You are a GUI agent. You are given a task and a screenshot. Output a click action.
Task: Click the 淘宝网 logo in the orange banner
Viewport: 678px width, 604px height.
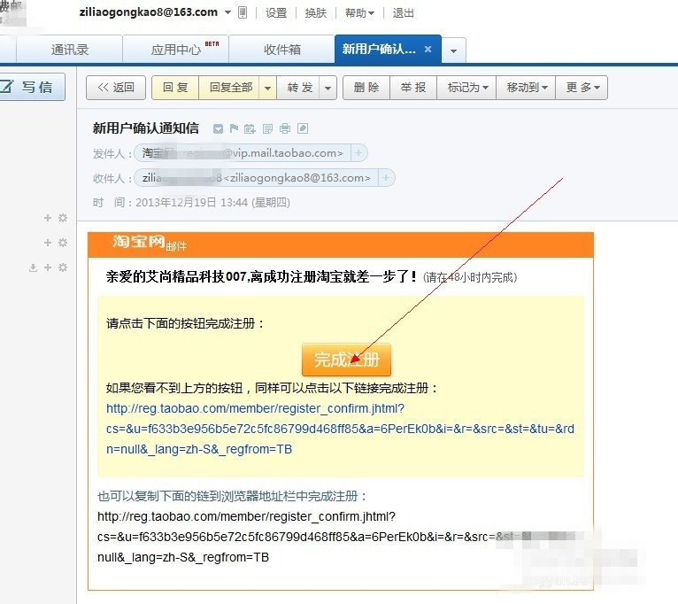point(139,242)
